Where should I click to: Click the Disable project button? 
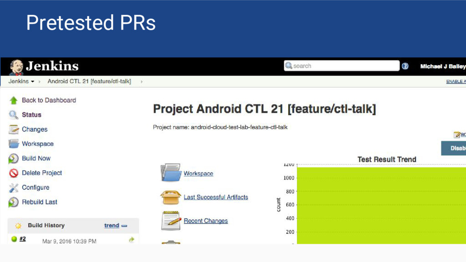tap(454, 148)
